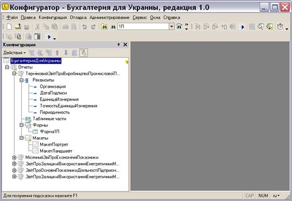Viewport: 292px width, 201px height.
Task: Pin the Конфигурация panel
Action: (119, 45)
